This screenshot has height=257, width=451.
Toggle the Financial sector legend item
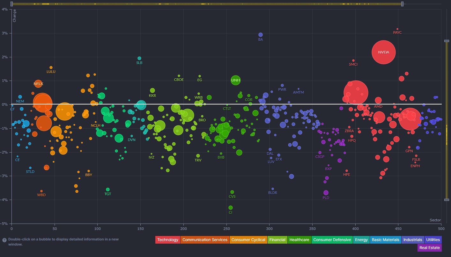click(277, 240)
